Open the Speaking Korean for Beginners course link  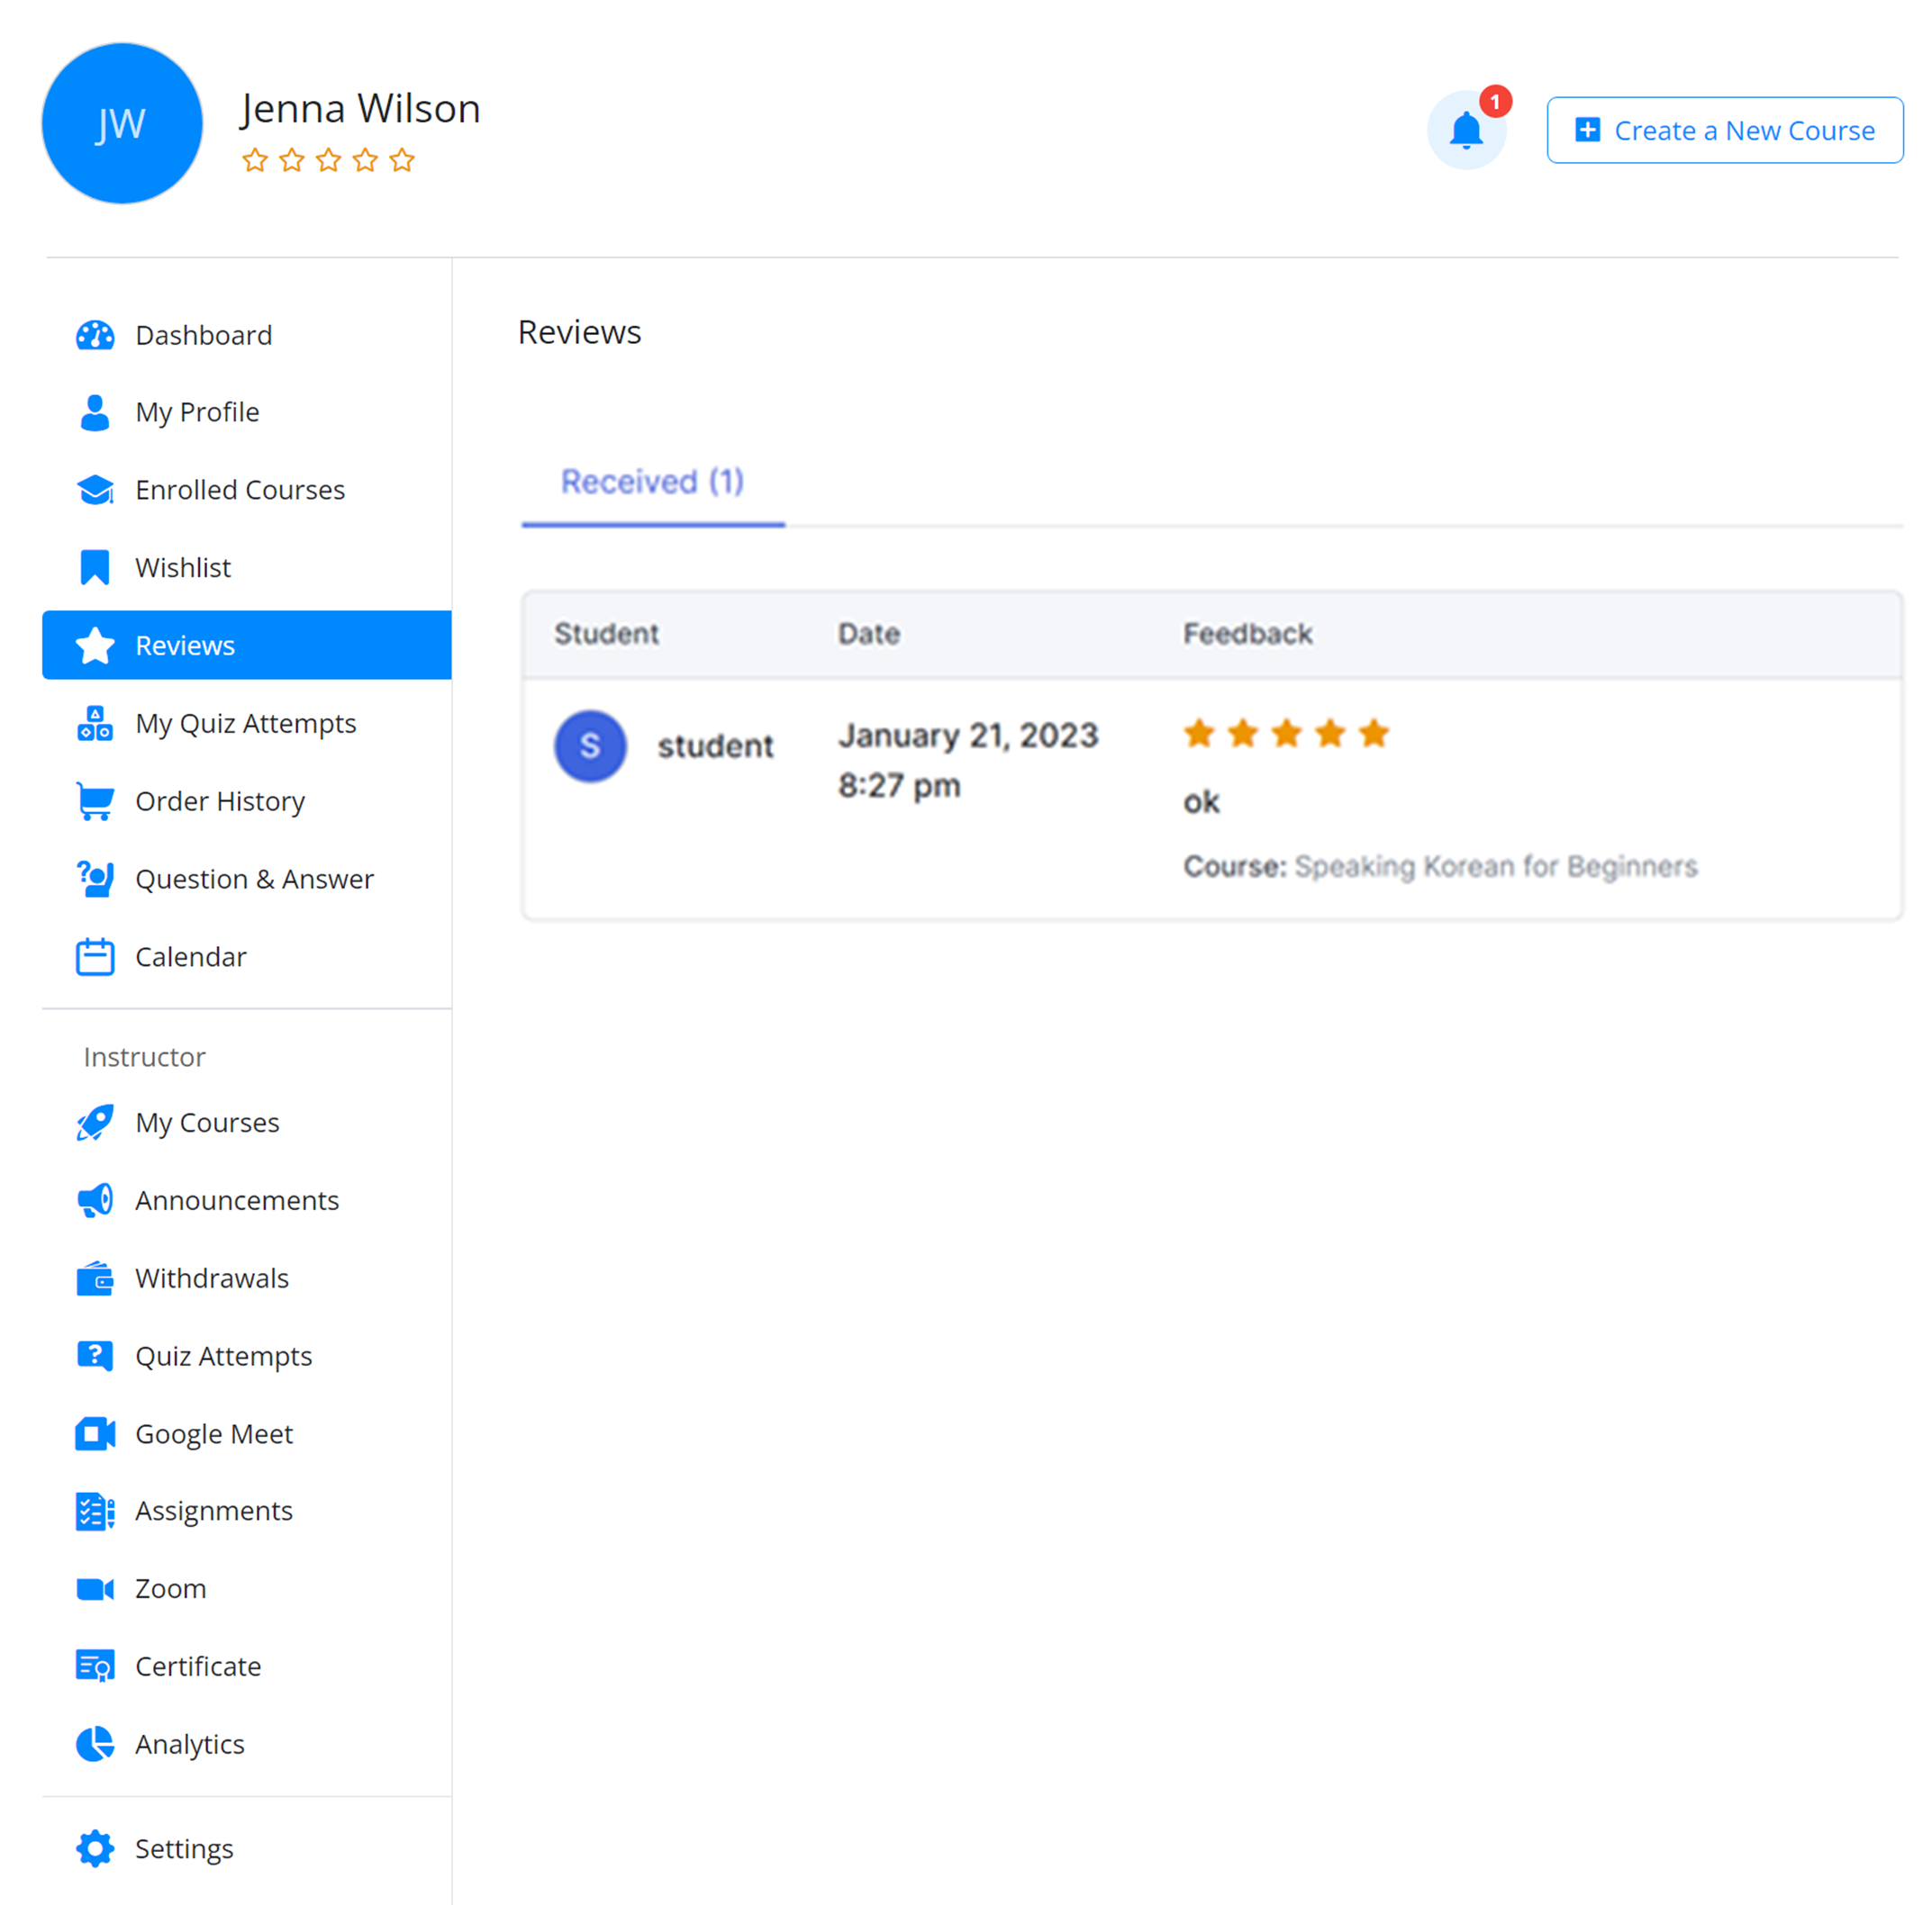coord(1495,865)
